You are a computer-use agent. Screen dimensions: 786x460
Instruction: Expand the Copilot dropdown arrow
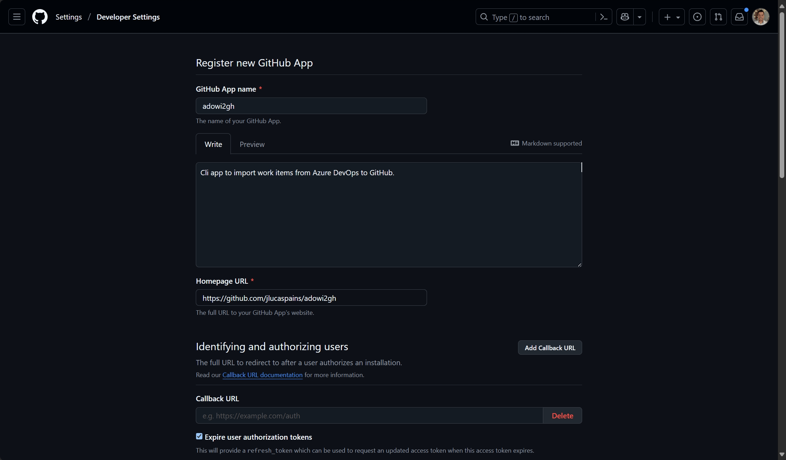[640, 17]
